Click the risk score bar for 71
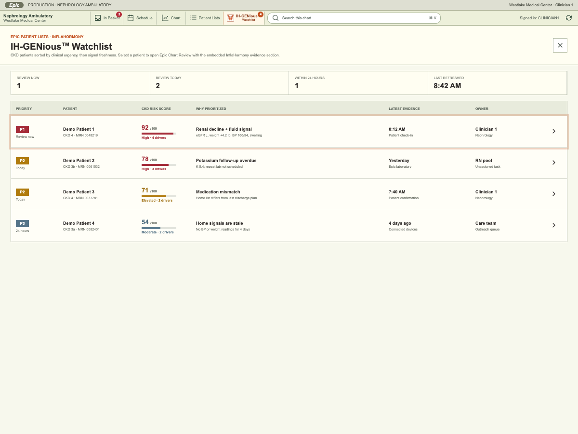The image size is (578, 434). [159, 196]
